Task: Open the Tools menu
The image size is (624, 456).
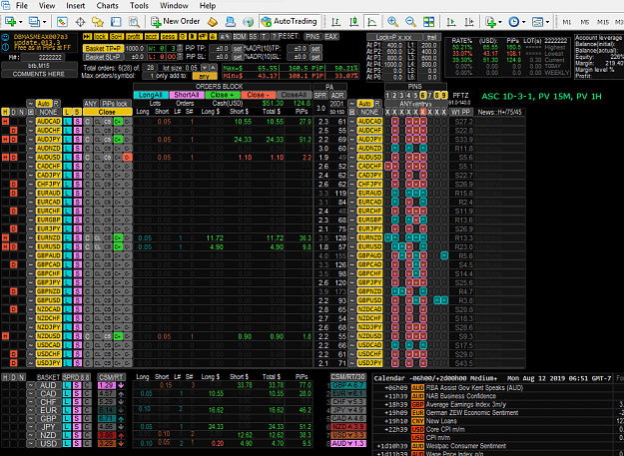Action: click(139, 6)
